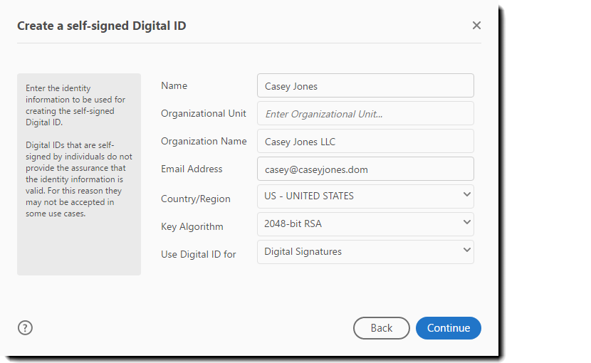The width and height of the screenshot is (591, 363).
Task: Click the Name label text
Action: pyautogui.click(x=174, y=85)
